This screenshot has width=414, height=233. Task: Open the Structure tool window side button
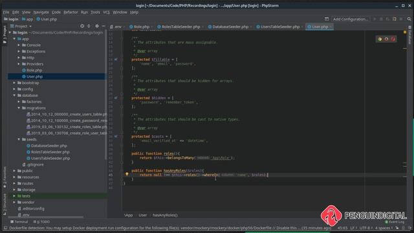pyautogui.click(x=5, y=205)
